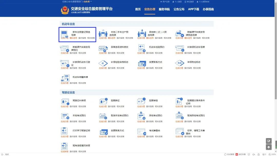Image resolution: width=277 pixels, height=156 pixels.
Task: Open the 延期审验 icon
Action: [x=141, y=101]
